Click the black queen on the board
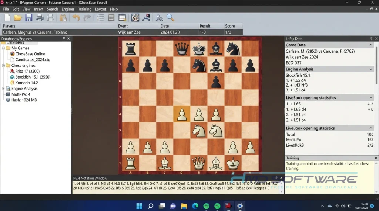Image resolution: width=379 pixels, height=211 pixels. click(x=182, y=49)
